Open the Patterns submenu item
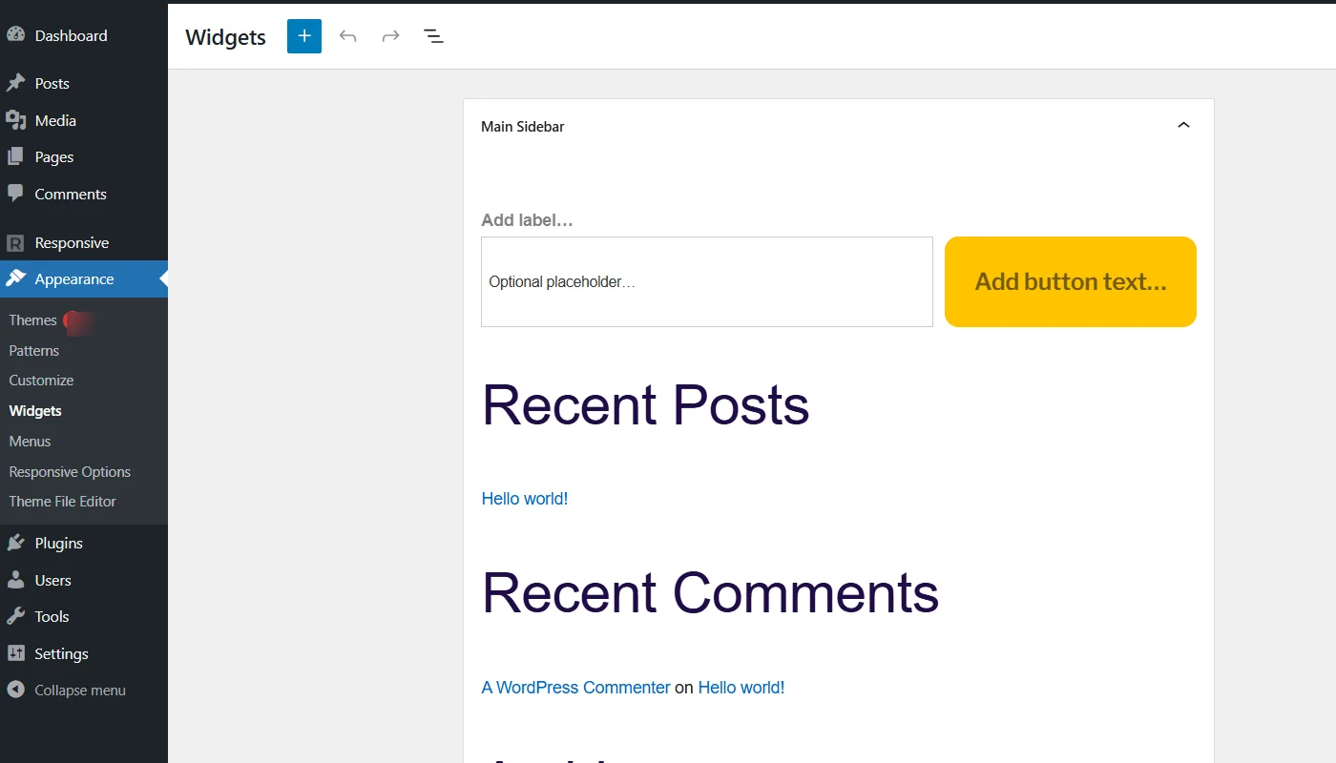 click(34, 350)
